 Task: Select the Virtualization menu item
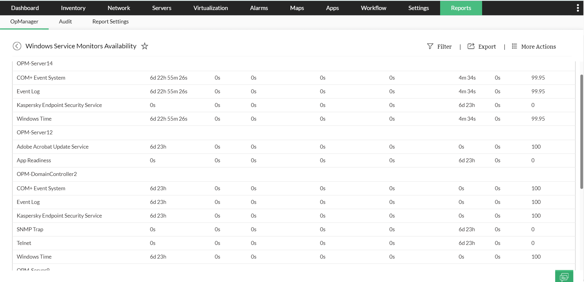pos(210,8)
